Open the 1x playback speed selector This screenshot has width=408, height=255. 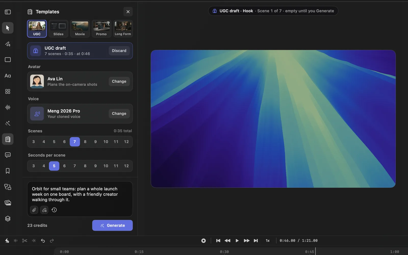tap(267, 240)
